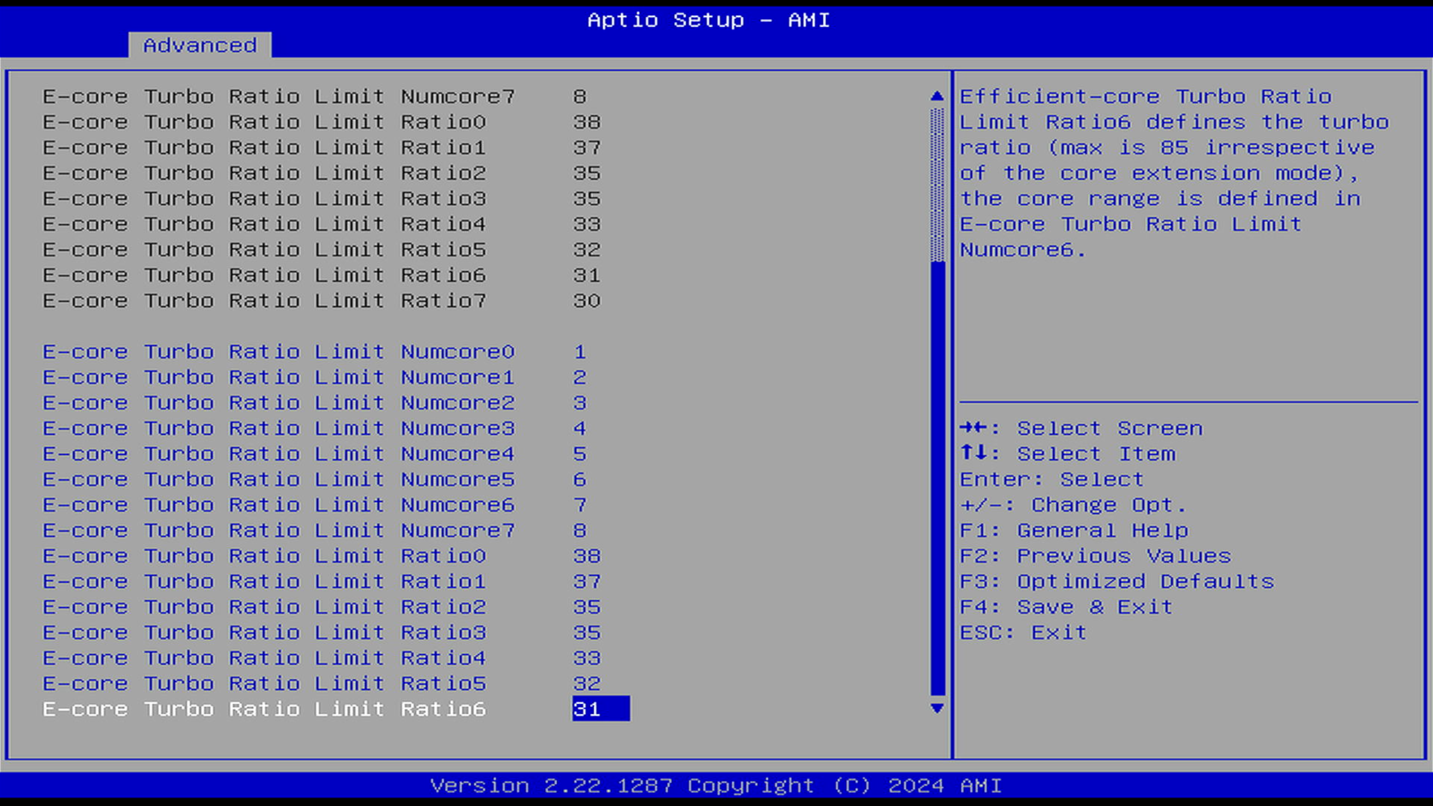1433x806 pixels.
Task: Click blue Numcore7 value 8
Action: [x=580, y=531]
